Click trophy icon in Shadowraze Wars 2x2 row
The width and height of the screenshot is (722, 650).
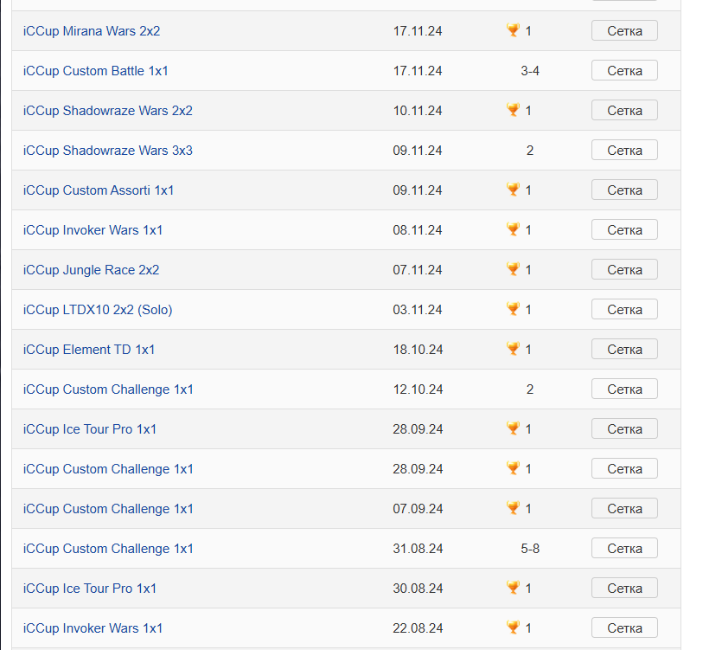click(x=513, y=110)
